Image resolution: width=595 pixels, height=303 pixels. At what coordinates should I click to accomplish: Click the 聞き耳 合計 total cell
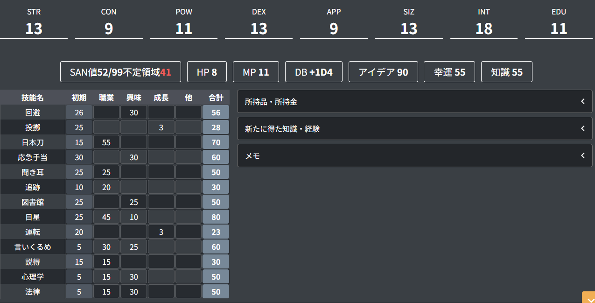click(x=216, y=172)
